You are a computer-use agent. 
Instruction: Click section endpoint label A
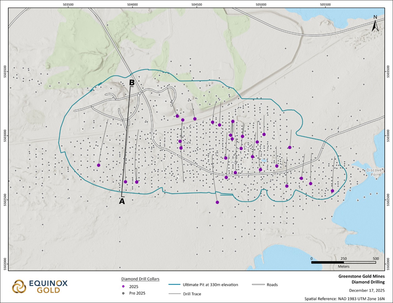point(122,201)
